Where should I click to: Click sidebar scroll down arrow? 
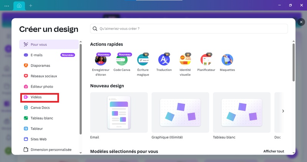(x=80, y=153)
